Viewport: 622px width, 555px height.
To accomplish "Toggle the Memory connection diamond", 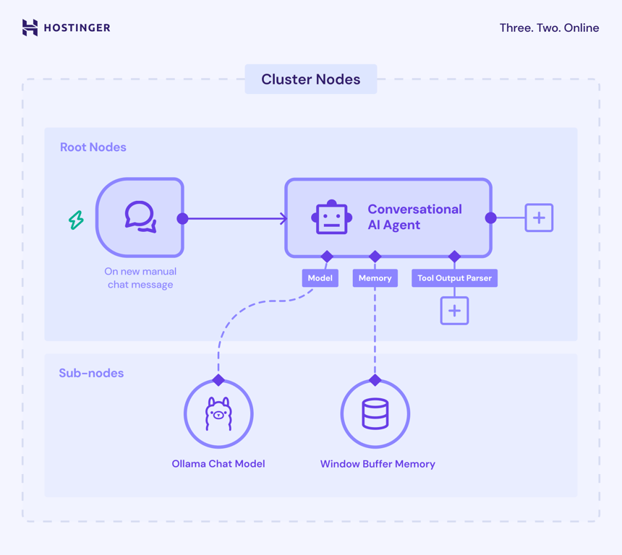I will 375,257.
